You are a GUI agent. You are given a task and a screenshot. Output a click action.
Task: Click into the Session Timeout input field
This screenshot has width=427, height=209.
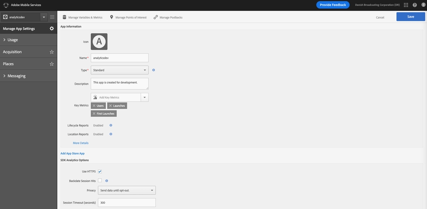pyautogui.click(x=127, y=202)
